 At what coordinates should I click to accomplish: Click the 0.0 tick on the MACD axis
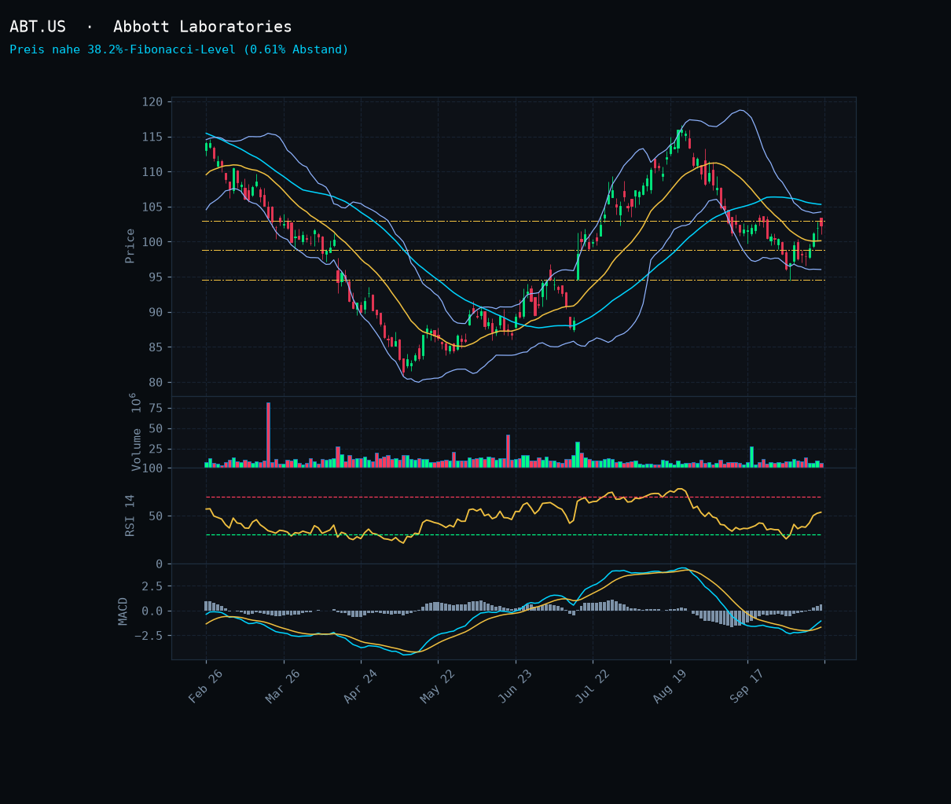pos(152,611)
